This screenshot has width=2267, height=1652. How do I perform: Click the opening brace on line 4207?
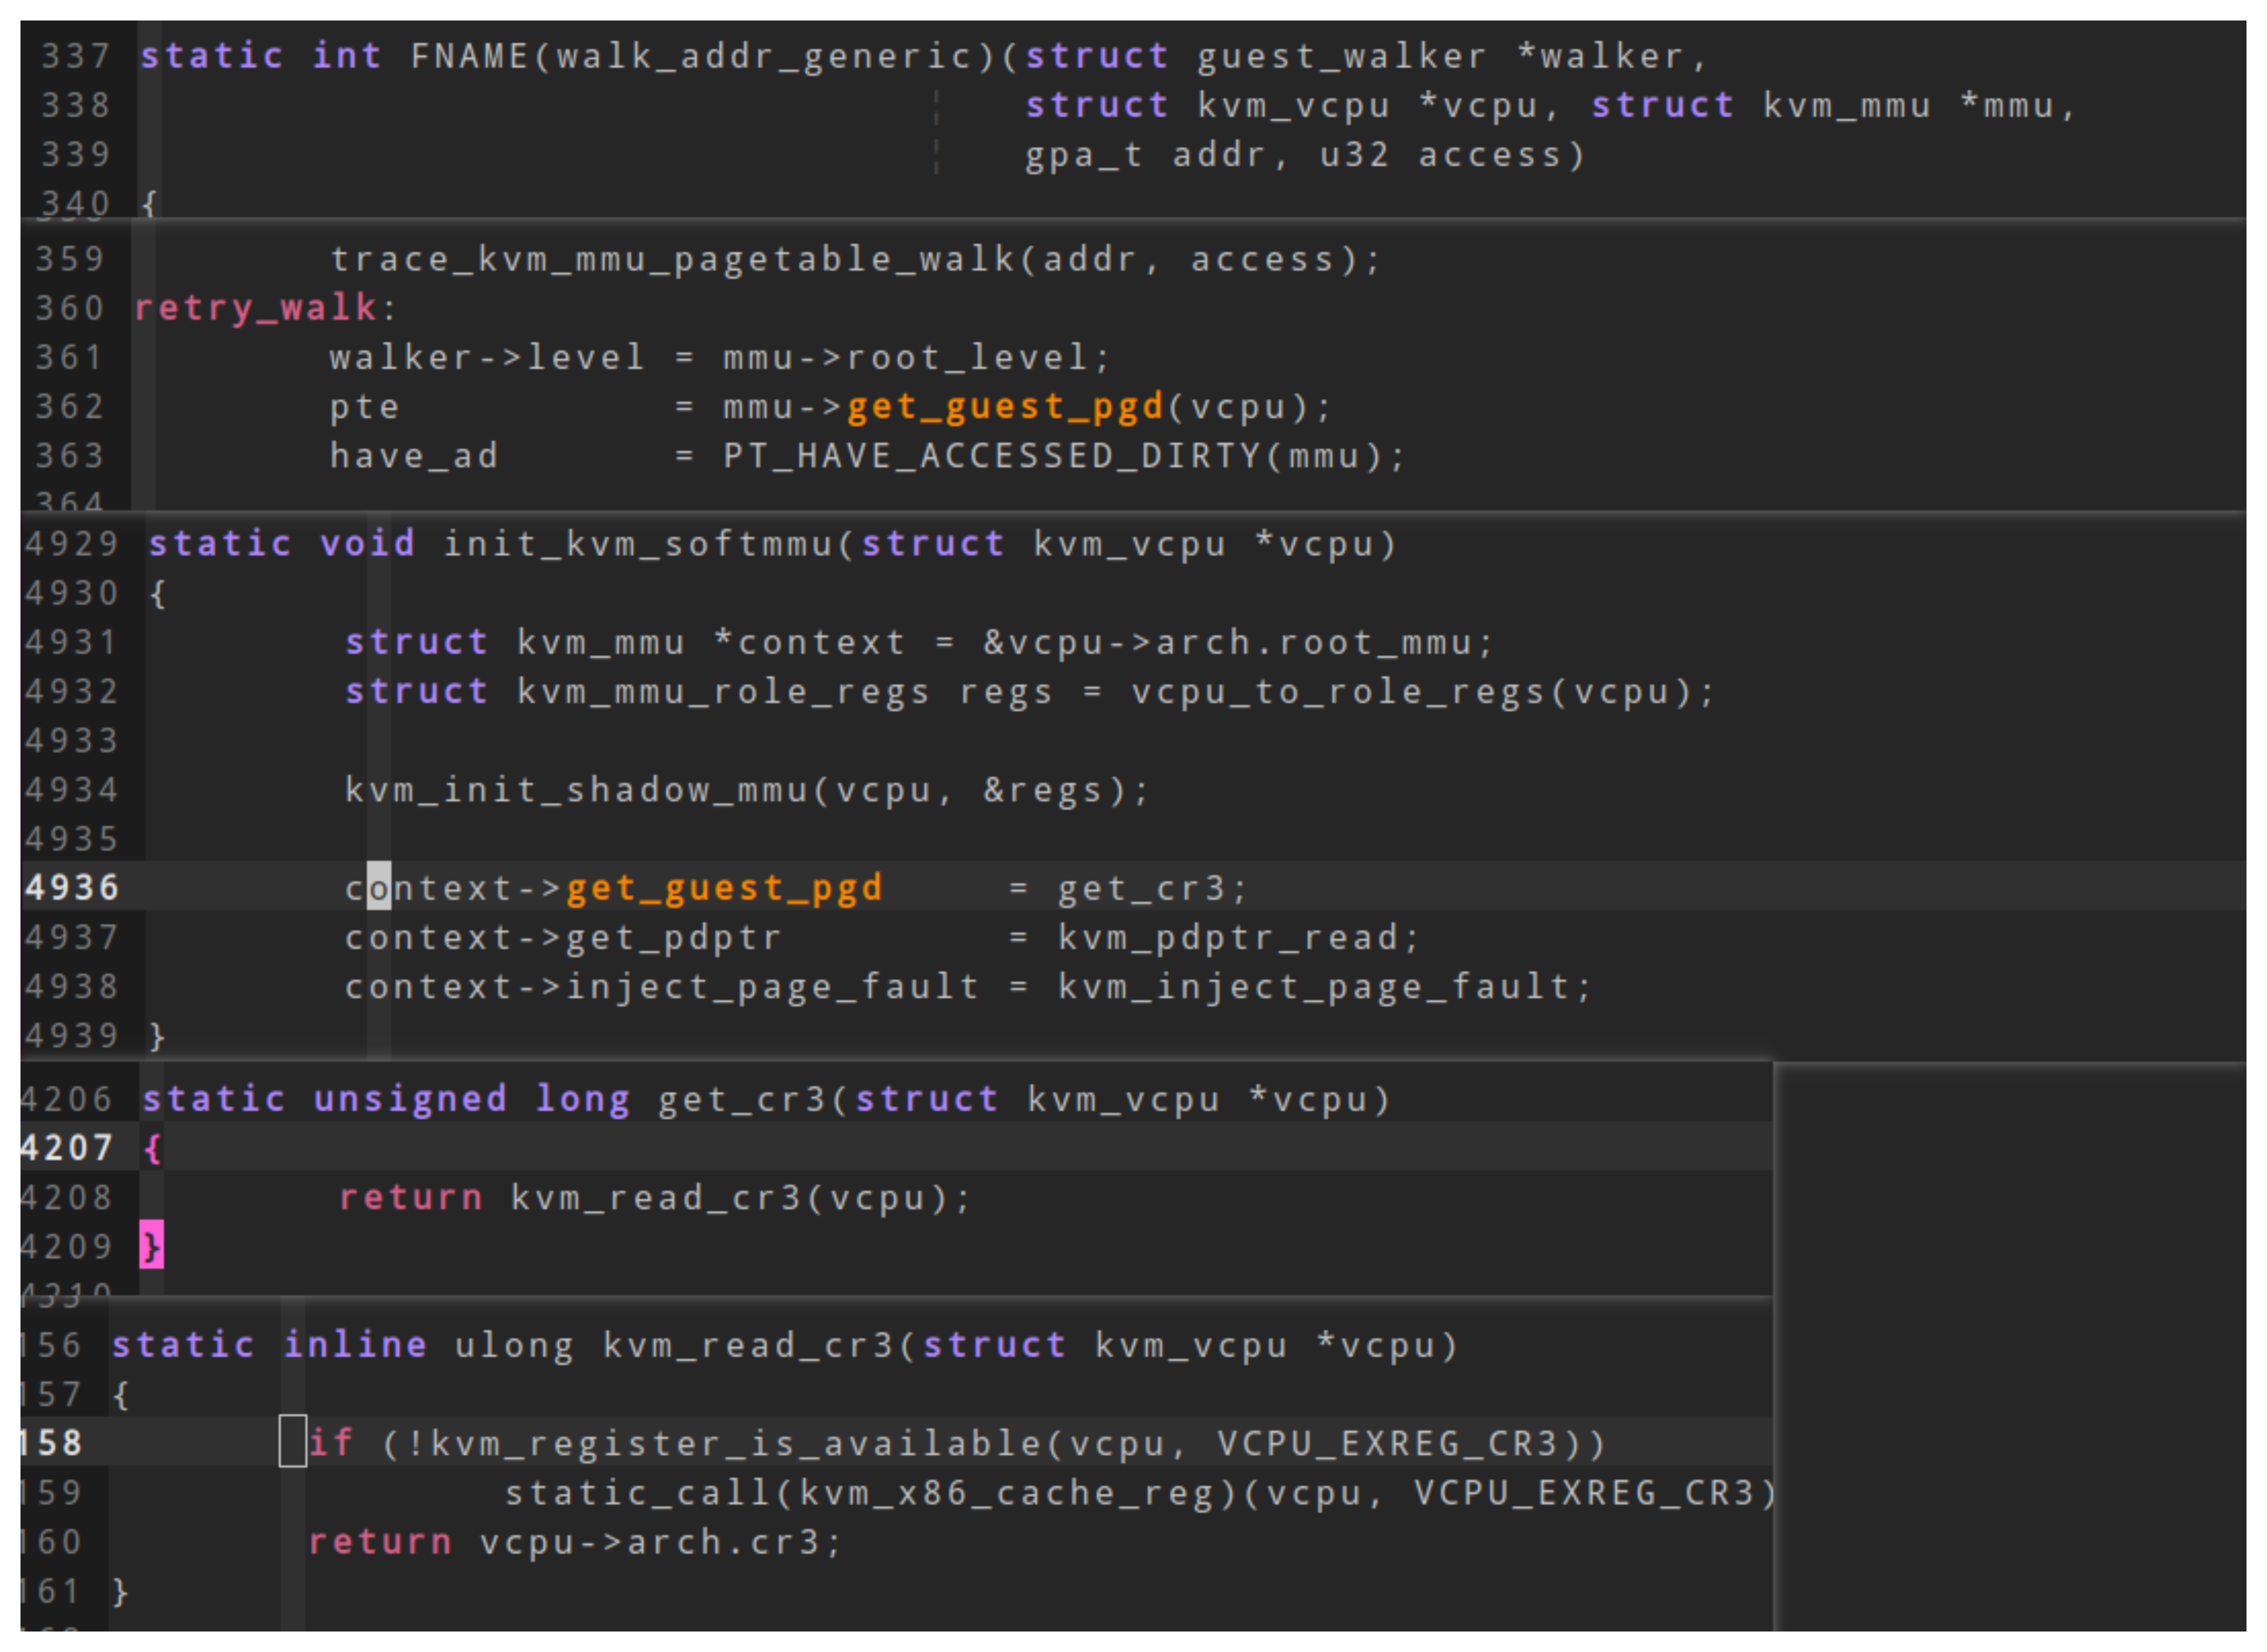pos(152,1148)
